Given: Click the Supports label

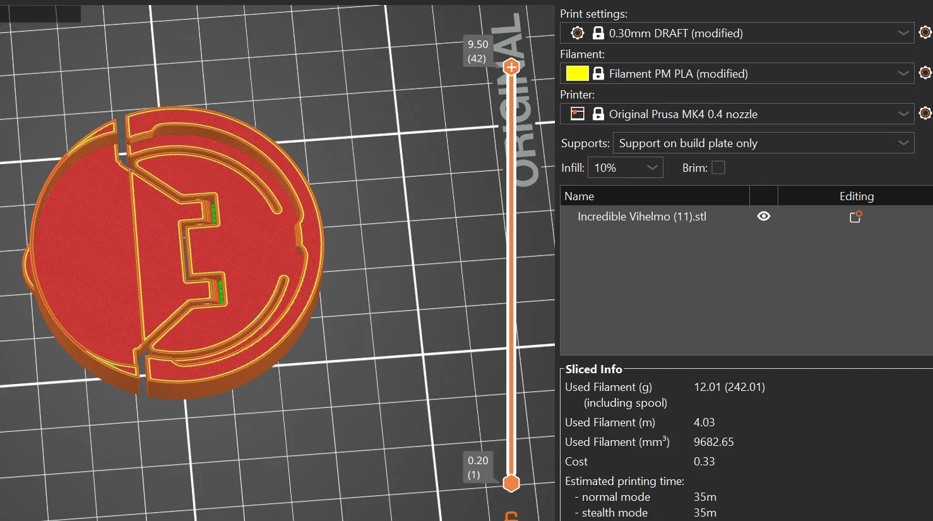Looking at the screenshot, I should click(x=585, y=143).
